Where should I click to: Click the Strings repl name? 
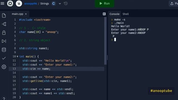coord(44,4)
